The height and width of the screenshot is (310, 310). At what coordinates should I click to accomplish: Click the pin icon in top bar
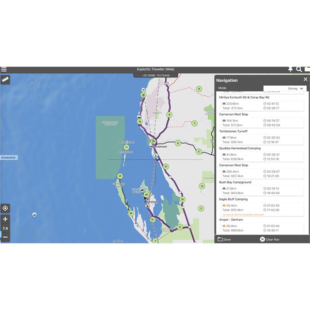(290, 69)
